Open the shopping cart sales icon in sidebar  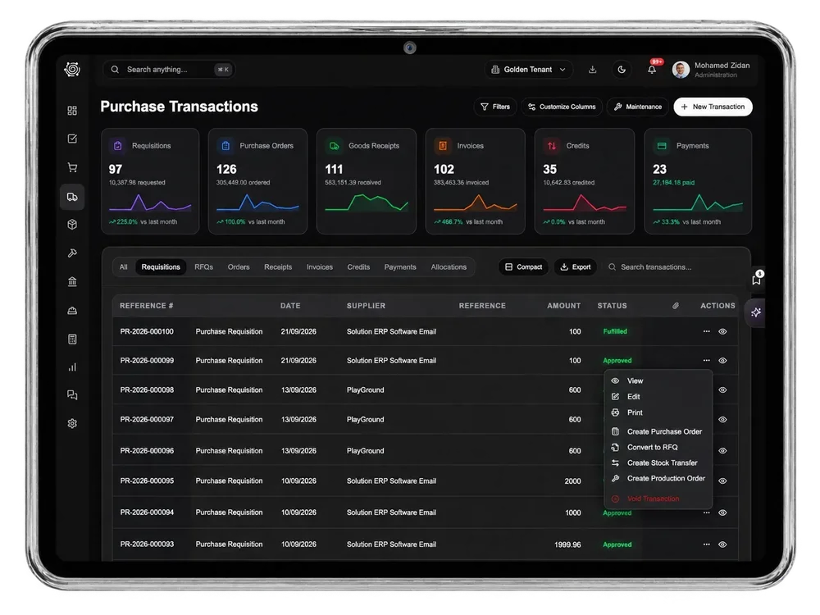coord(72,167)
